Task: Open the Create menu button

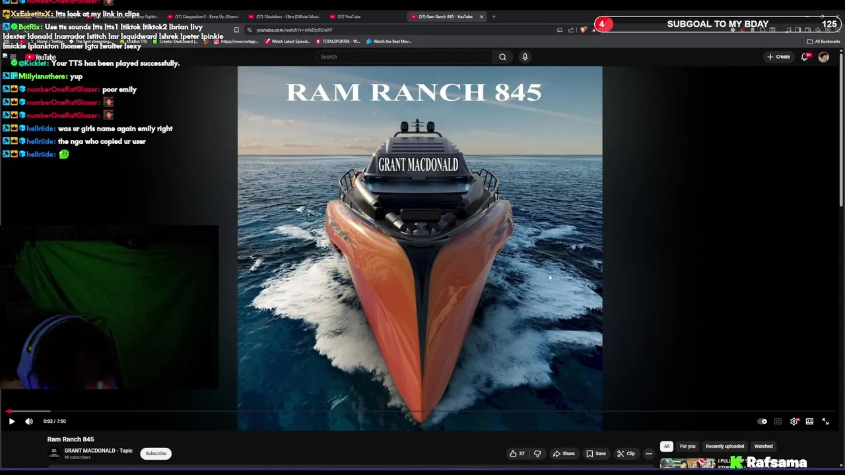Action: pos(778,57)
